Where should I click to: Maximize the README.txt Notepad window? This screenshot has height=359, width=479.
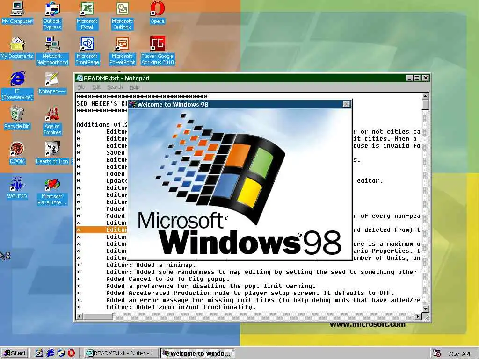coord(417,78)
